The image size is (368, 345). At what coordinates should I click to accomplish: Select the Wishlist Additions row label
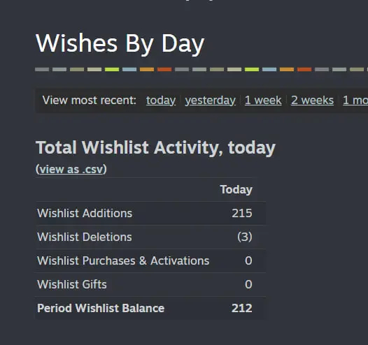85,214
